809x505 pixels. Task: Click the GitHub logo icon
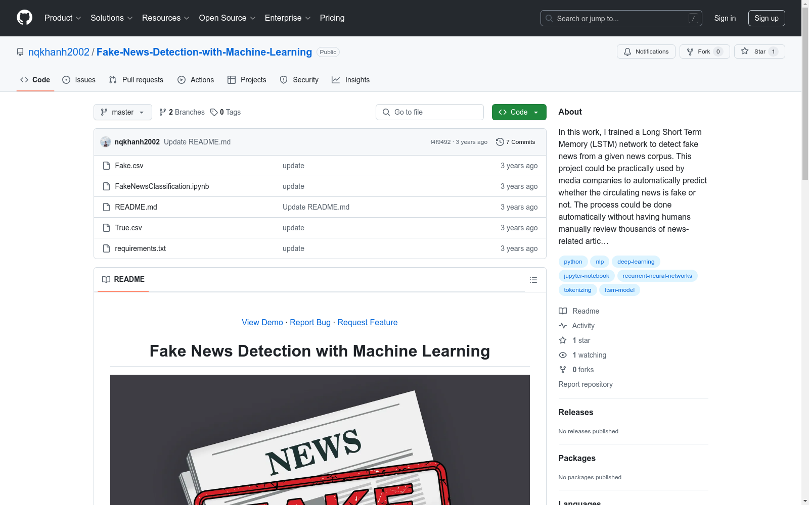pyautogui.click(x=24, y=18)
